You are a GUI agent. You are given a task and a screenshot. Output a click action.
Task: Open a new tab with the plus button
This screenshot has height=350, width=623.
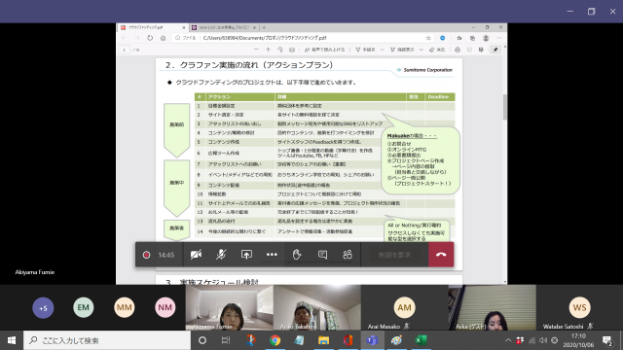point(264,27)
